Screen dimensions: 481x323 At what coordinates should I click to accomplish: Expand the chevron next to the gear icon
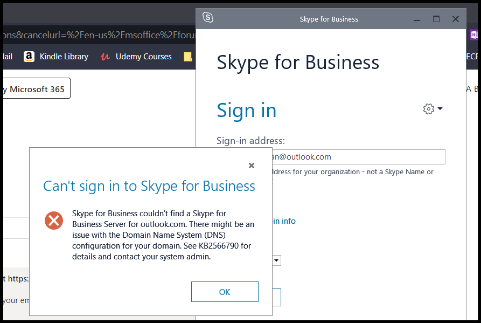click(441, 108)
